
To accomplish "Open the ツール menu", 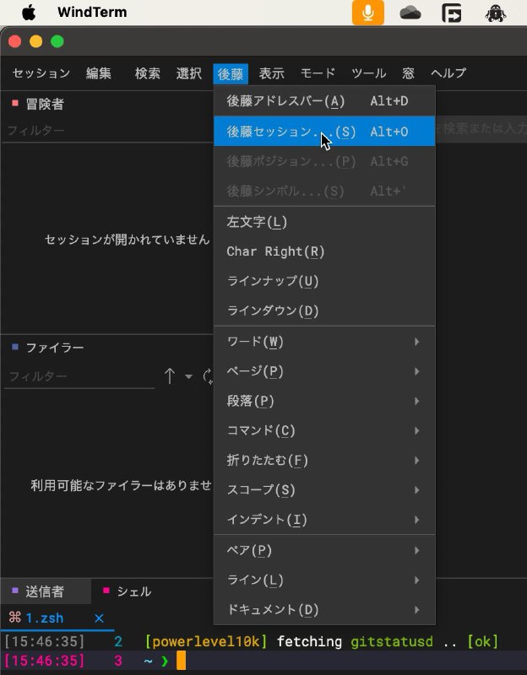I will tap(368, 73).
